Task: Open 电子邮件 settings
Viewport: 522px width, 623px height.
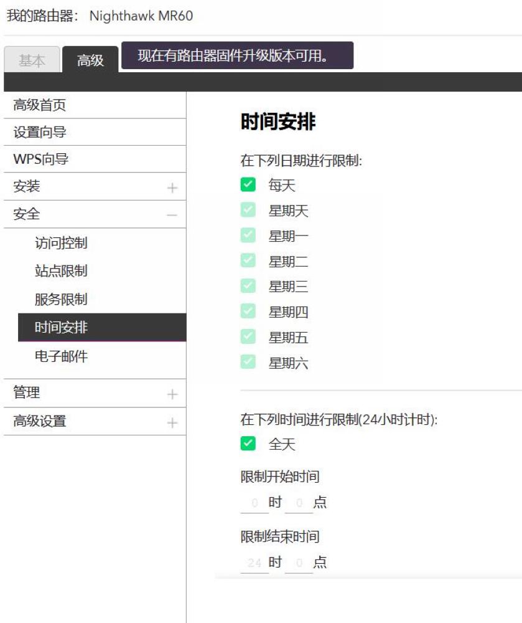Action: 61,356
